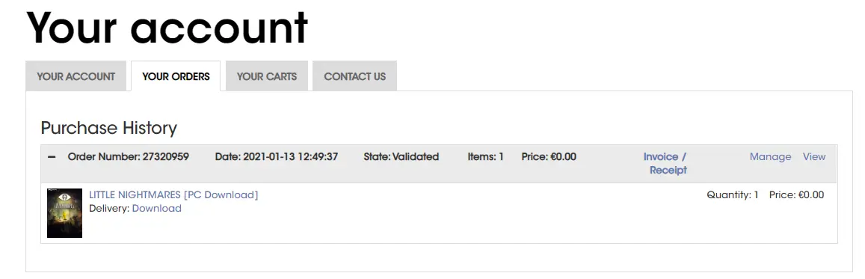Image resolution: width=865 pixels, height=279 pixels.
Task: Open the LITTLE NIGHTMARES [PC Download] title link
Action: (x=173, y=194)
